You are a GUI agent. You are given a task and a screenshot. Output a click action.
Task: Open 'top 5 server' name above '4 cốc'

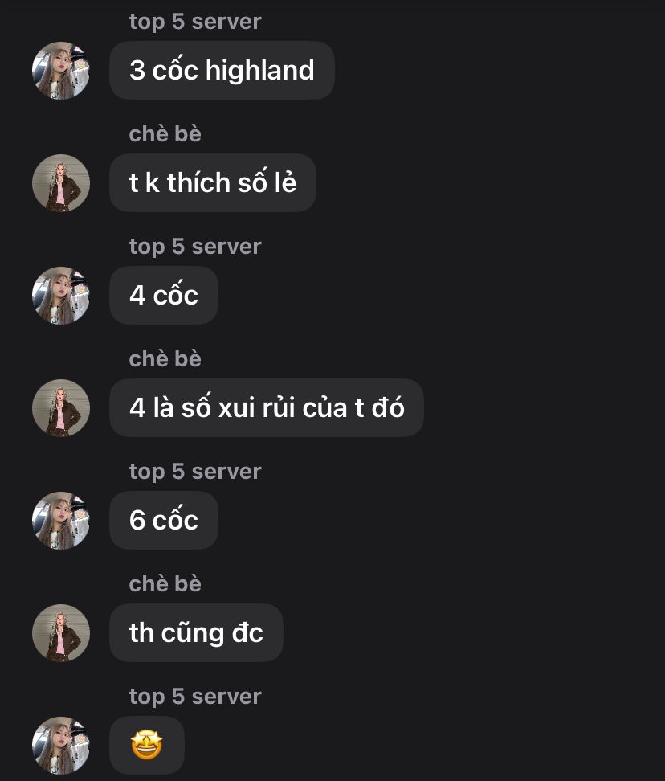point(195,247)
